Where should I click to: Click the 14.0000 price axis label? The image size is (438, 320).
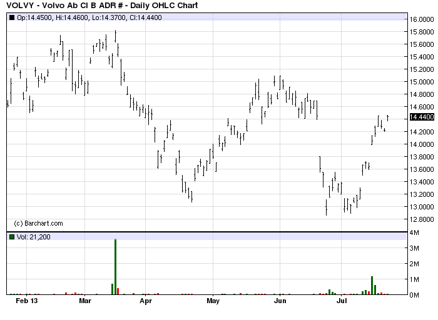422,144
